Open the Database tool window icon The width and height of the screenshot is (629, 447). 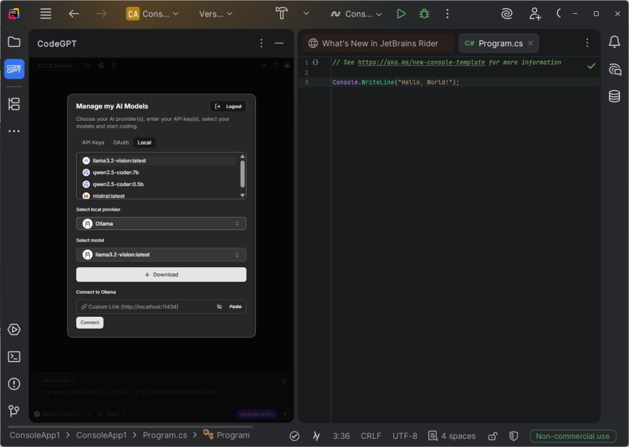(614, 96)
